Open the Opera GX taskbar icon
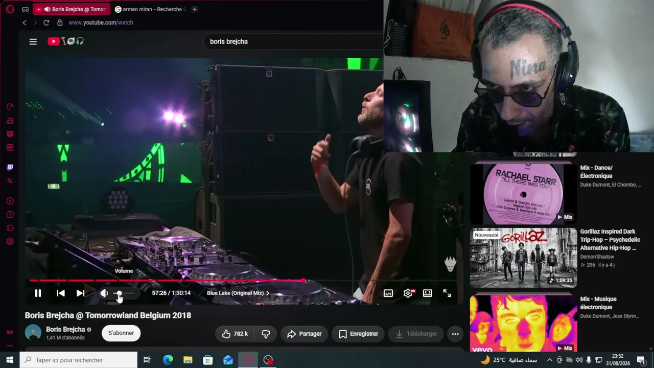The width and height of the screenshot is (654, 368). click(x=248, y=360)
